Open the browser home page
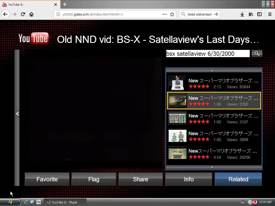Image resolution: width=275 pixels, height=206 pixels. [x=31, y=14]
